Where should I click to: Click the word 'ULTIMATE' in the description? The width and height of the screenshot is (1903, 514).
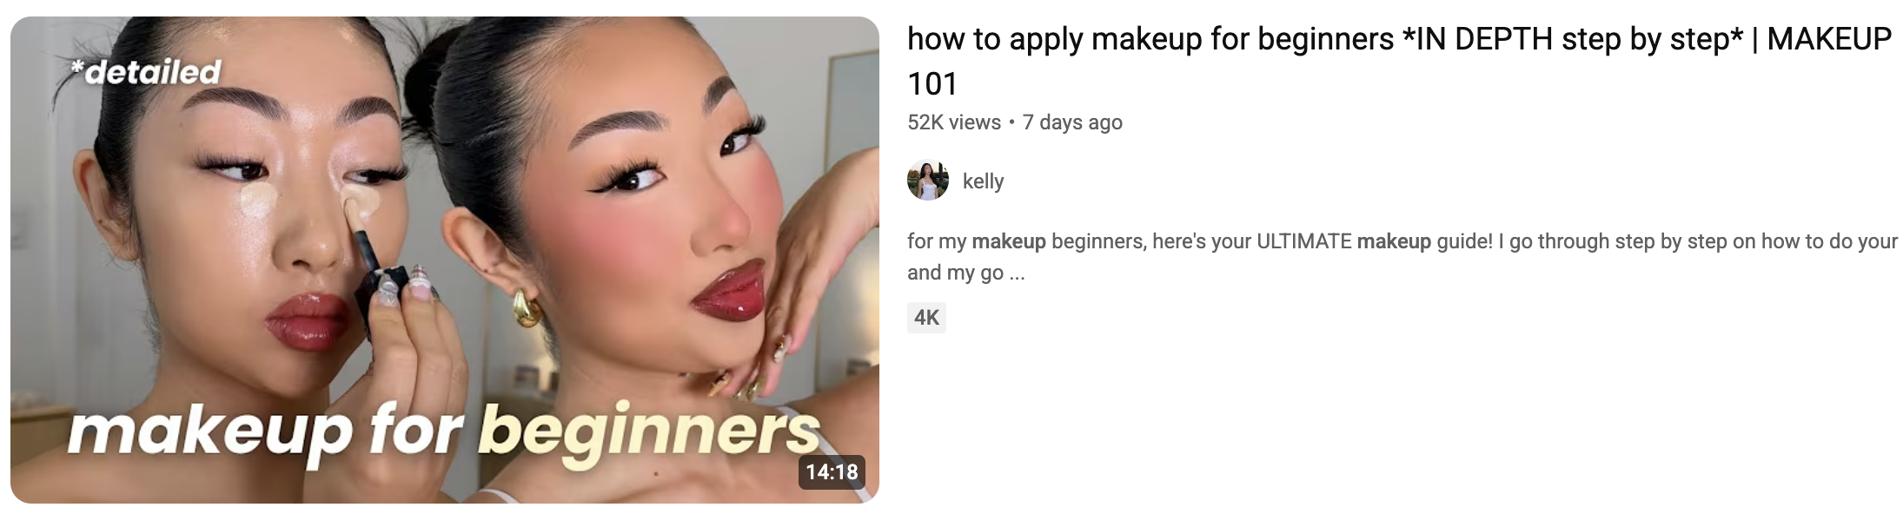[x=1304, y=241]
